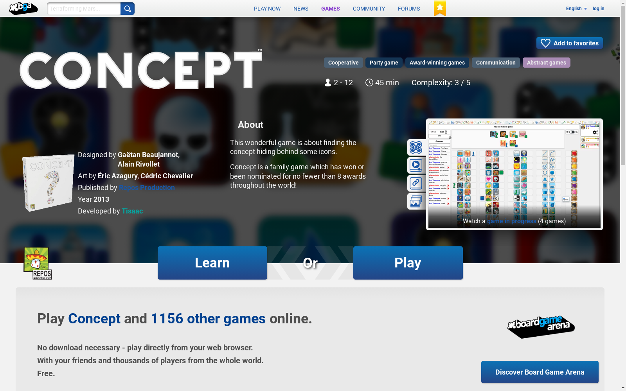Click the 1156 other games link

coord(208,319)
